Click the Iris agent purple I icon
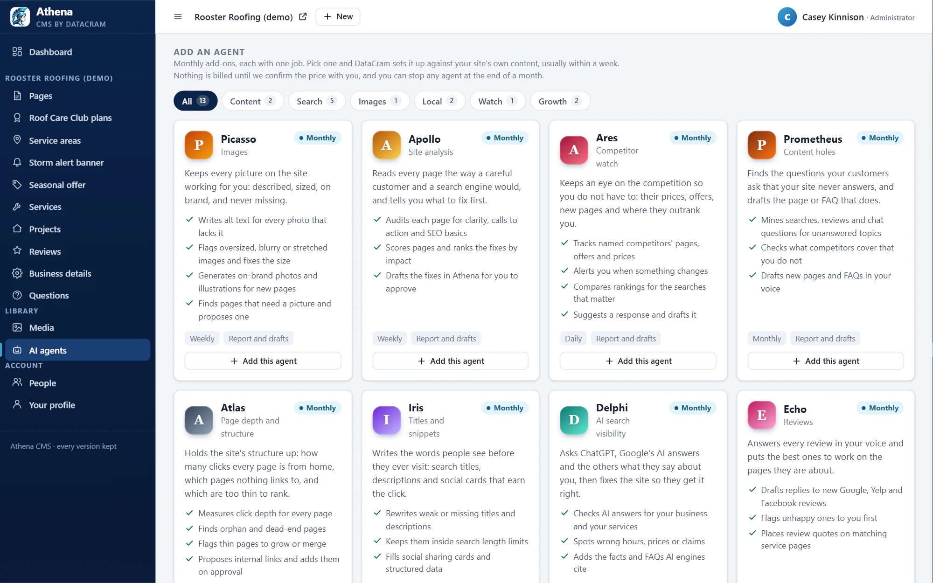The image size is (933, 583). (x=386, y=420)
